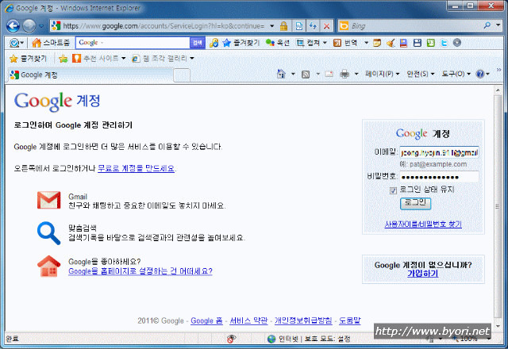Open a new blank tab
The image size is (508, 349).
point(182,75)
